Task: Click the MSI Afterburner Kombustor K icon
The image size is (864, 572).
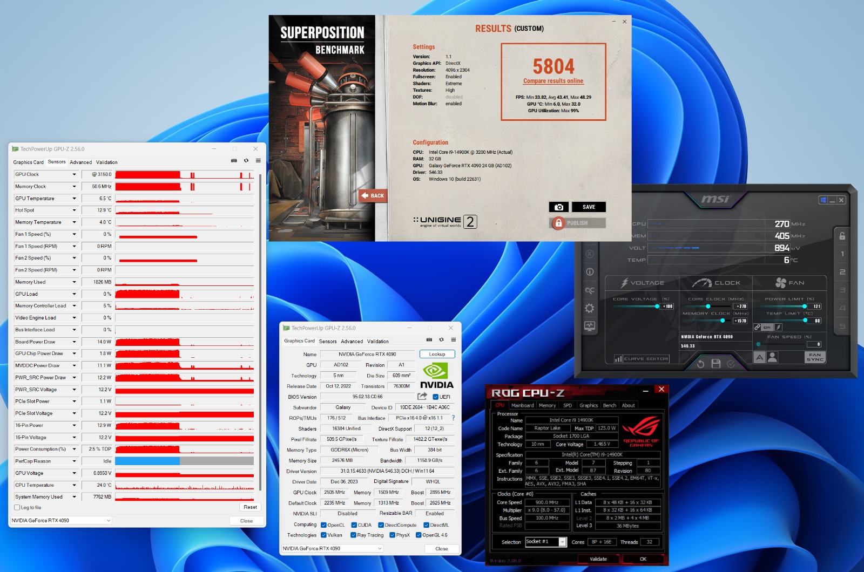Action: point(590,254)
